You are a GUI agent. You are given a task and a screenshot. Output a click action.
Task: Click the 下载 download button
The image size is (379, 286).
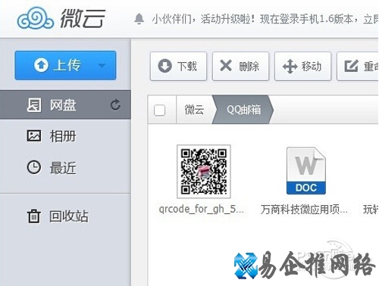[x=178, y=67]
